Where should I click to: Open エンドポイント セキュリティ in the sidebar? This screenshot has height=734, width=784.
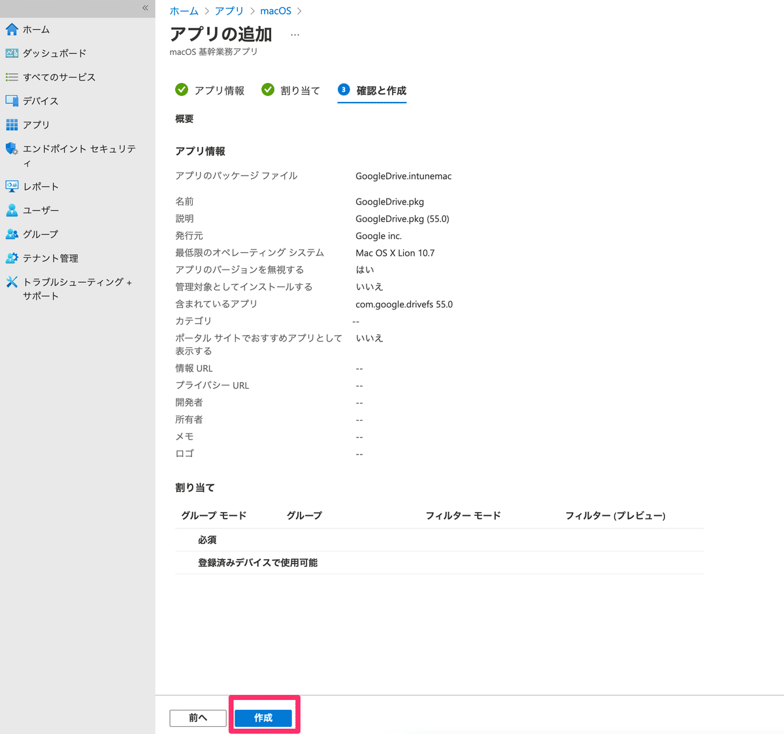(78, 155)
